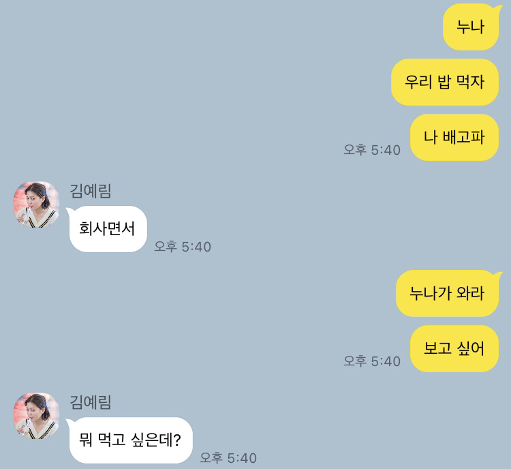Click the pointed tail of the 누나 bubble
Viewport: 511px width, 469px height.
click(x=499, y=9)
